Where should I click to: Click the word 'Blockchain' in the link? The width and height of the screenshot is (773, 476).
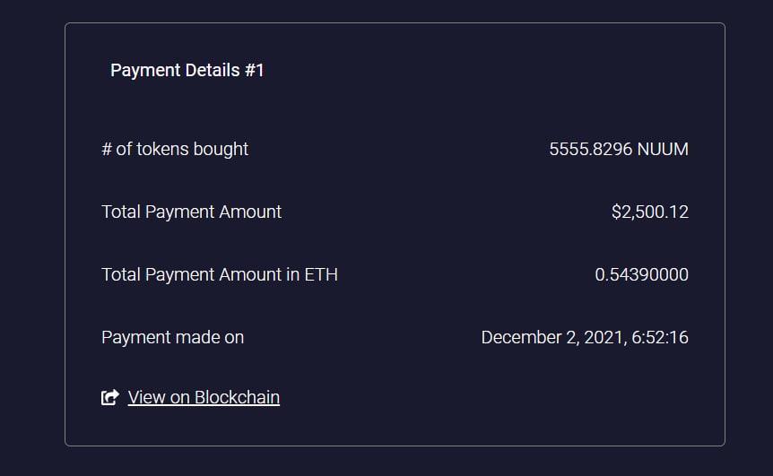coord(237,397)
